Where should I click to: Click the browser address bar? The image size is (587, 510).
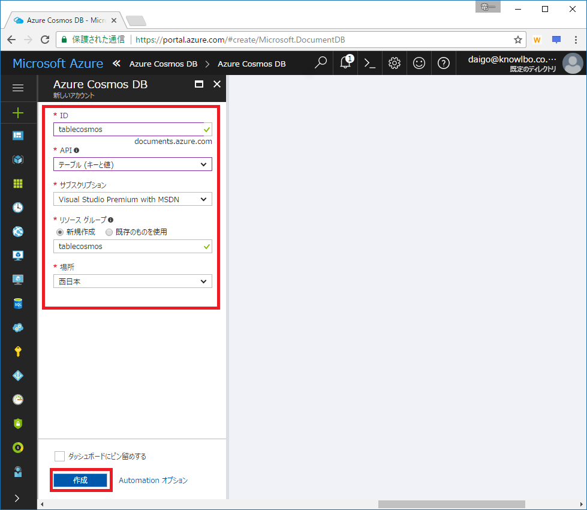click(291, 40)
